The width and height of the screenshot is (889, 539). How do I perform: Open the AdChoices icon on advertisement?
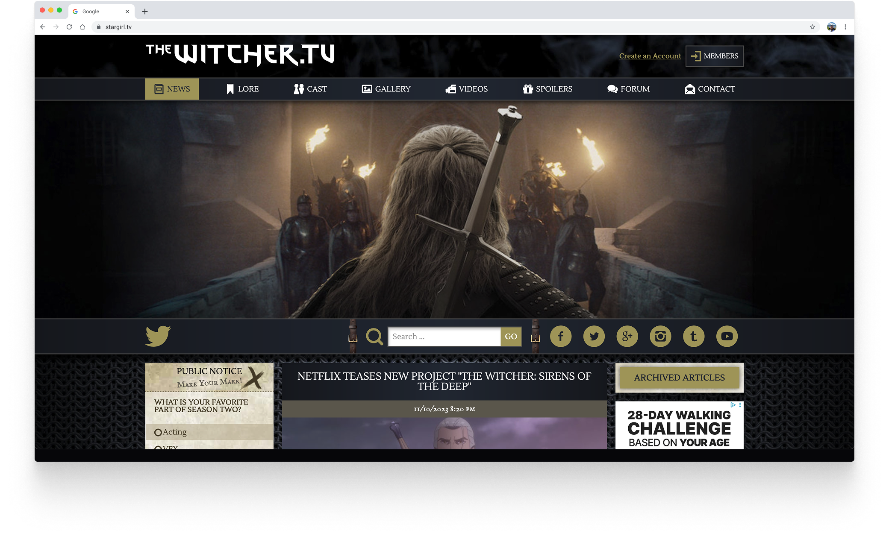pos(733,404)
